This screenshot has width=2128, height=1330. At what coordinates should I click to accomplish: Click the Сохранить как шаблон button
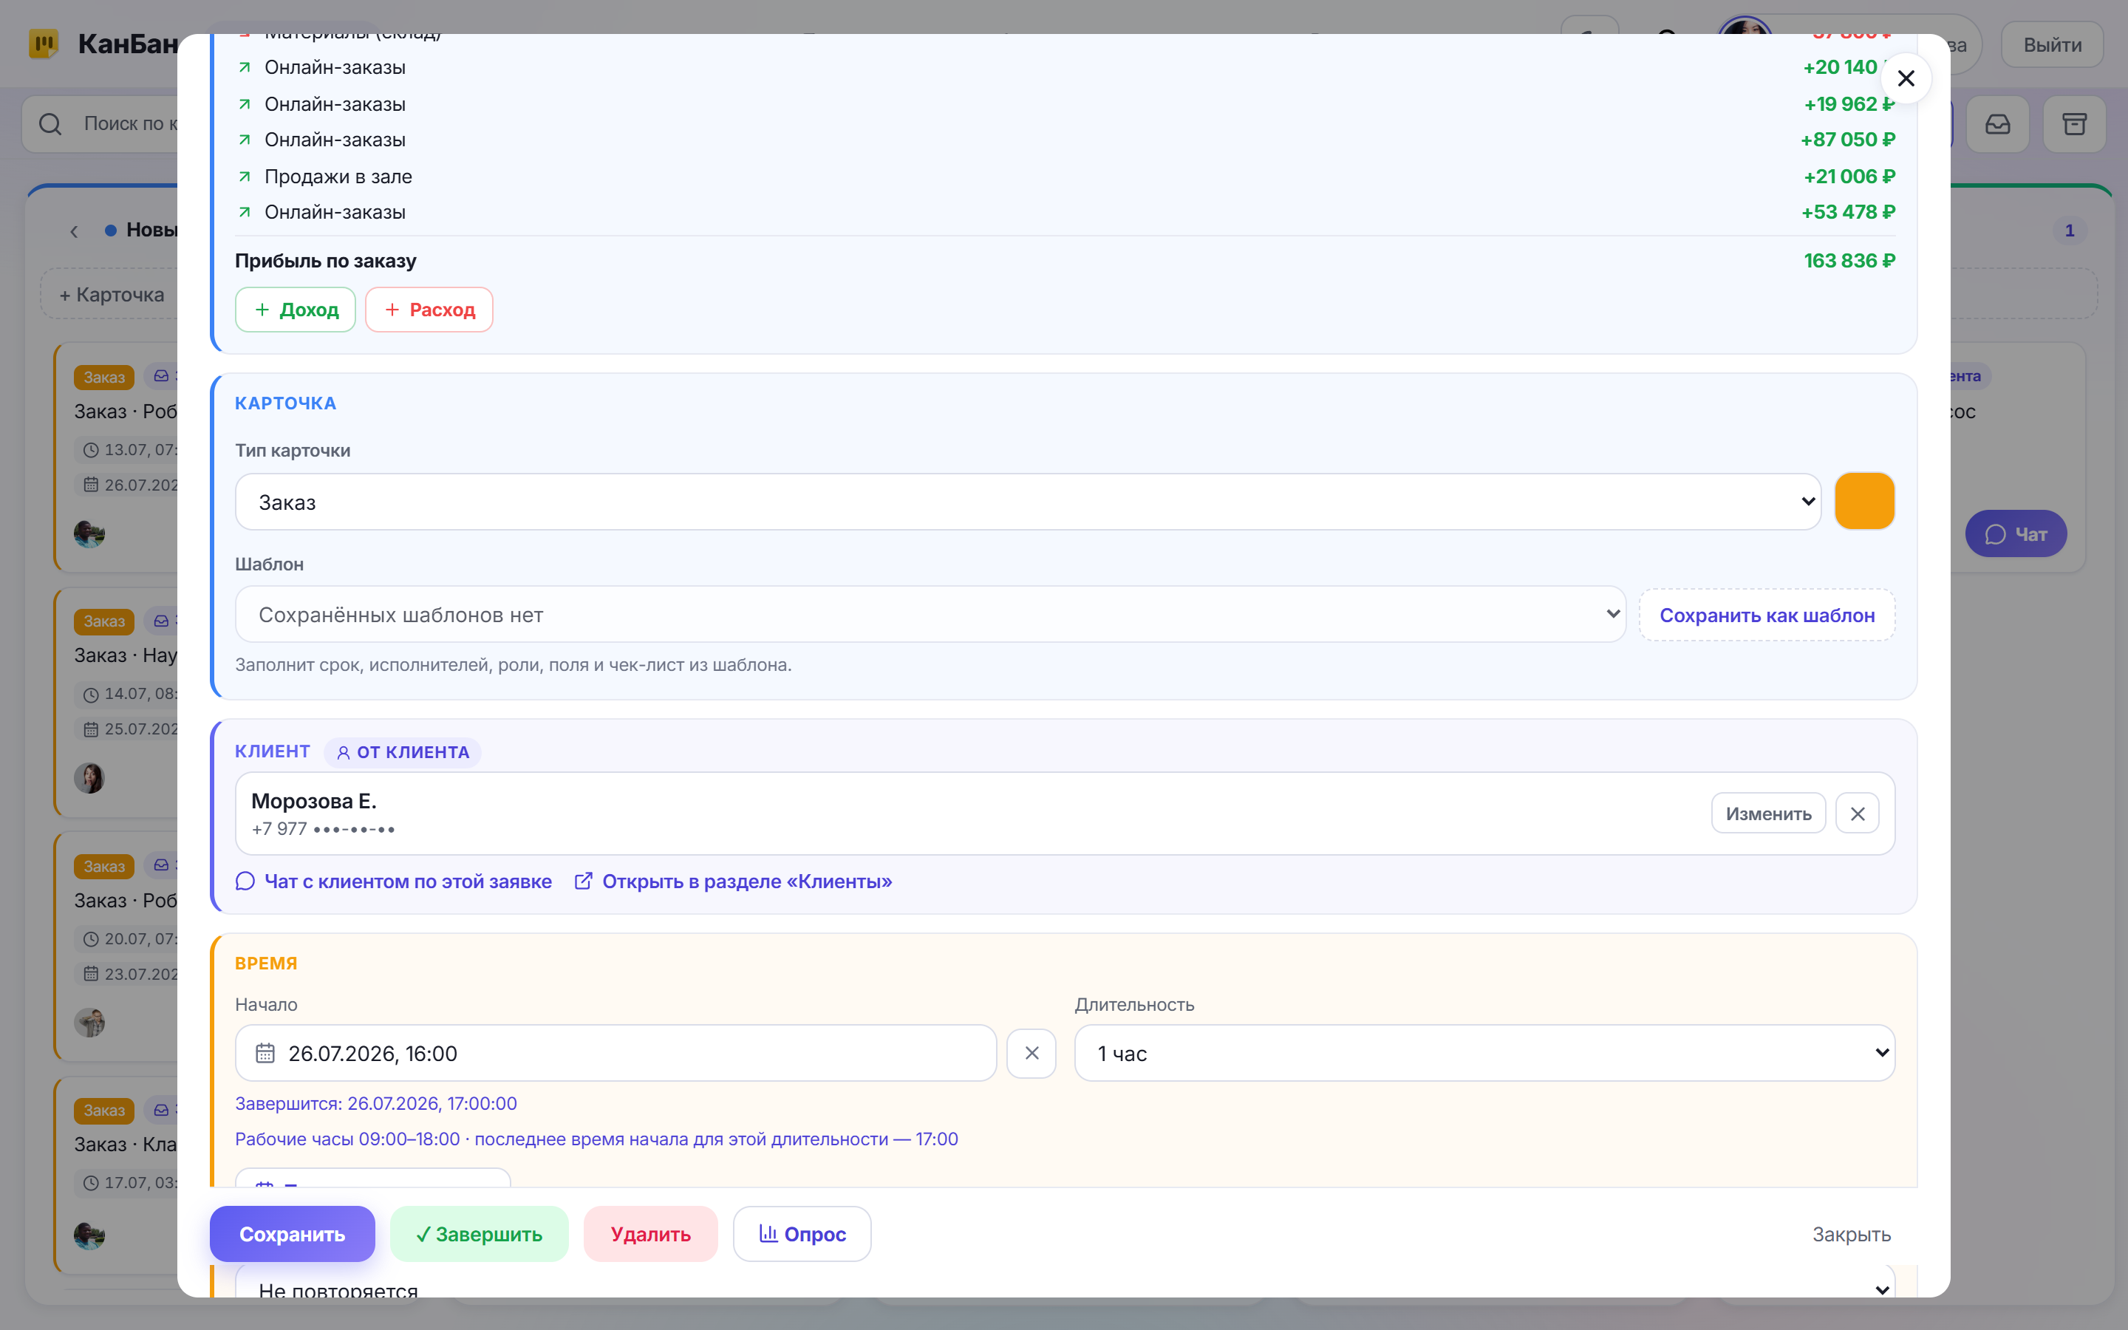(x=1767, y=615)
